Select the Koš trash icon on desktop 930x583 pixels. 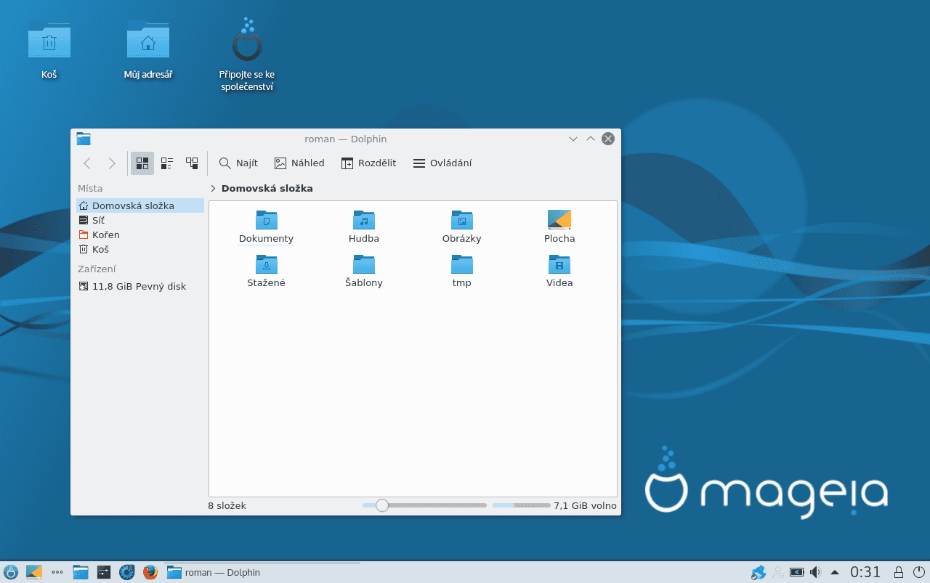click(49, 40)
